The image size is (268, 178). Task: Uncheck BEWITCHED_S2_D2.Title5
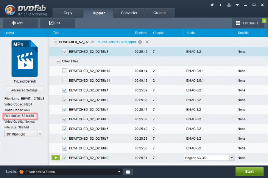point(65,119)
